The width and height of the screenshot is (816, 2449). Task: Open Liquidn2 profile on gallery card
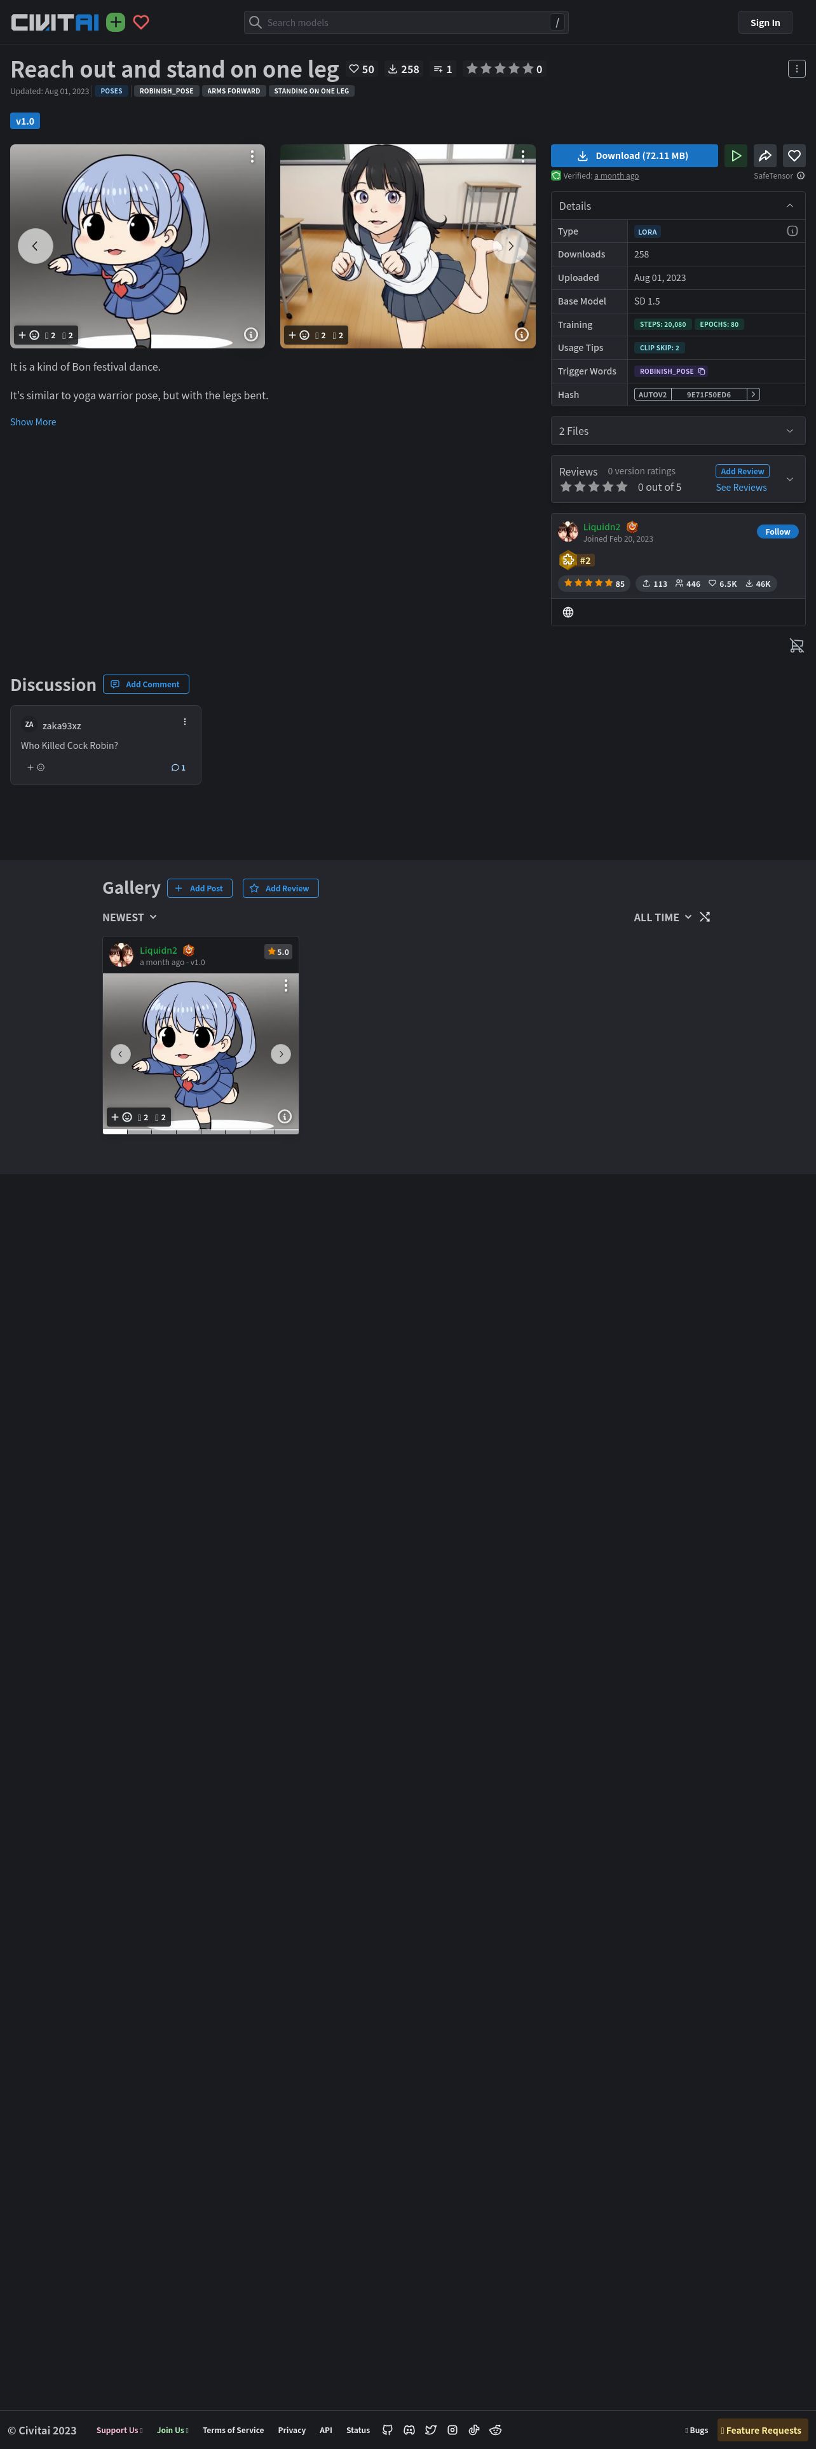point(159,950)
